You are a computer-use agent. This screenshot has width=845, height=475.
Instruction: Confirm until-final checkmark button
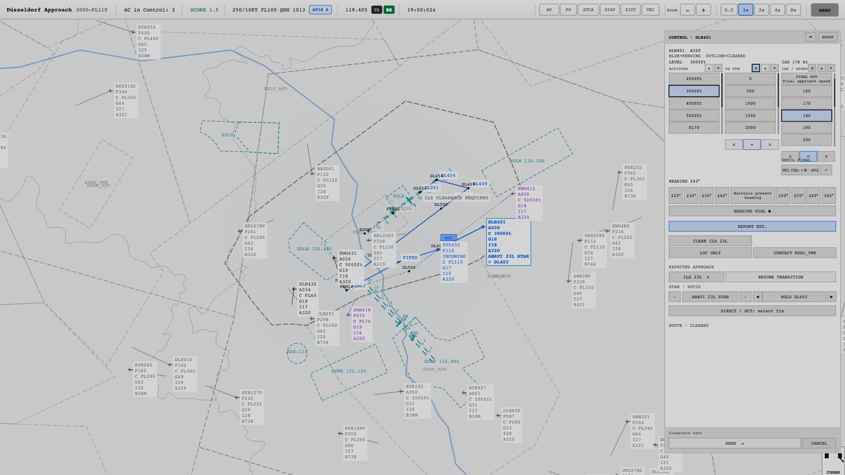[x=826, y=170]
